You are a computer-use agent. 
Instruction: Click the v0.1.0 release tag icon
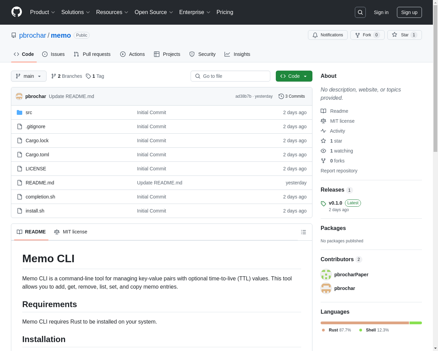[x=323, y=203]
